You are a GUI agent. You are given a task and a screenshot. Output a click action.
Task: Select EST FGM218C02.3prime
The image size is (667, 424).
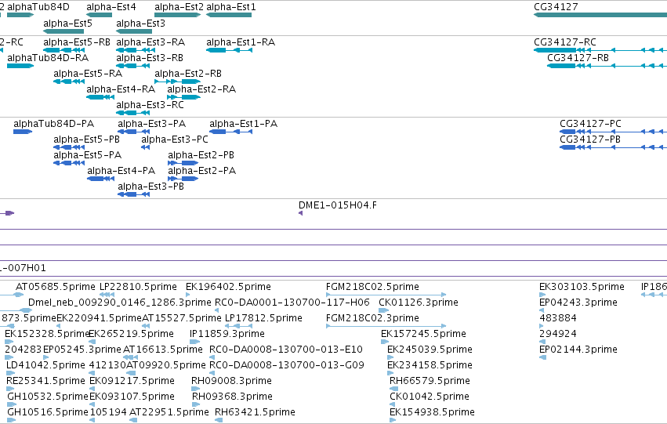(386, 326)
